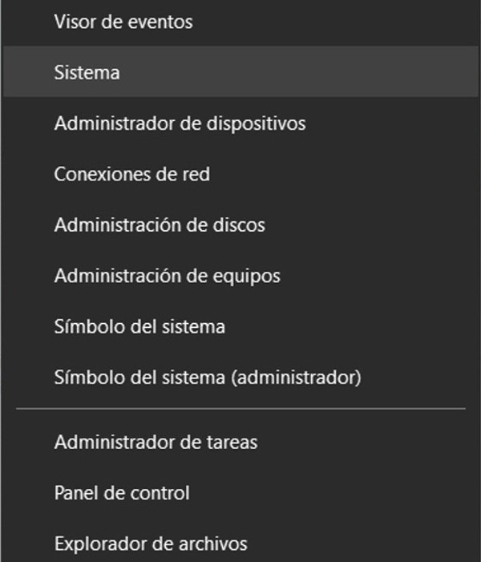Screen dimensions: 481x562
Task: Select the network connections menu option
Action: pyautogui.click(x=132, y=174)
